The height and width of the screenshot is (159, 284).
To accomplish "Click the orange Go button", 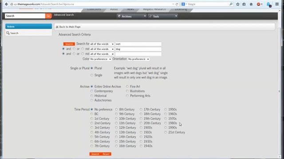I will pyautogui.click(x=48, y=16).
